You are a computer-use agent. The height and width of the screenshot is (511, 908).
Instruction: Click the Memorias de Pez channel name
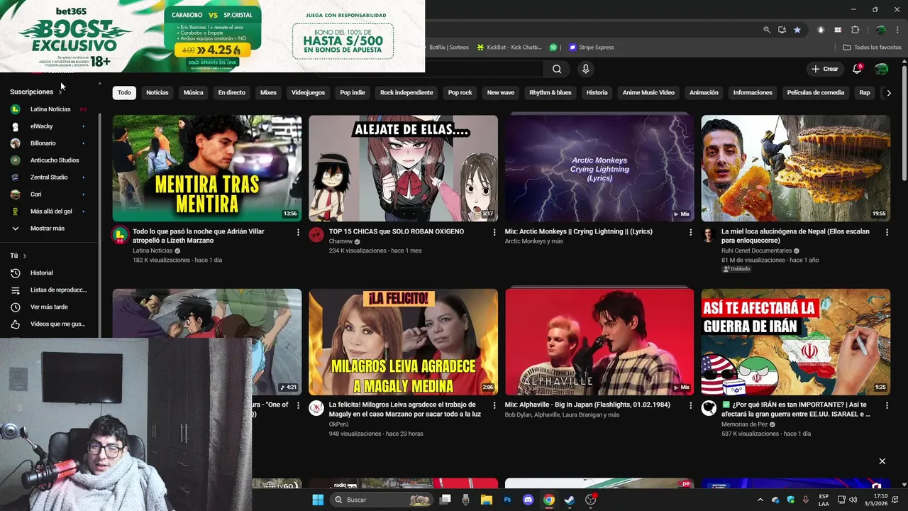click(745, 424)
